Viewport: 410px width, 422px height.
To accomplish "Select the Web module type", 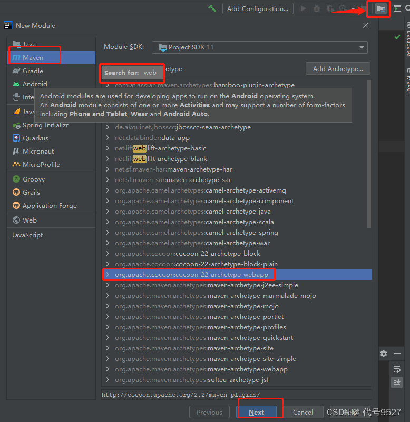I will pyautogui.click(x=51, y=220).
